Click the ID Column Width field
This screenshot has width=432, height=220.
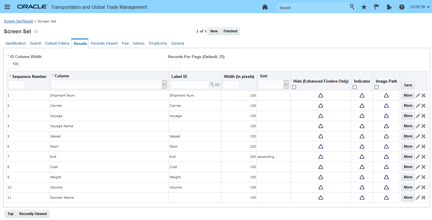[14, 64]
